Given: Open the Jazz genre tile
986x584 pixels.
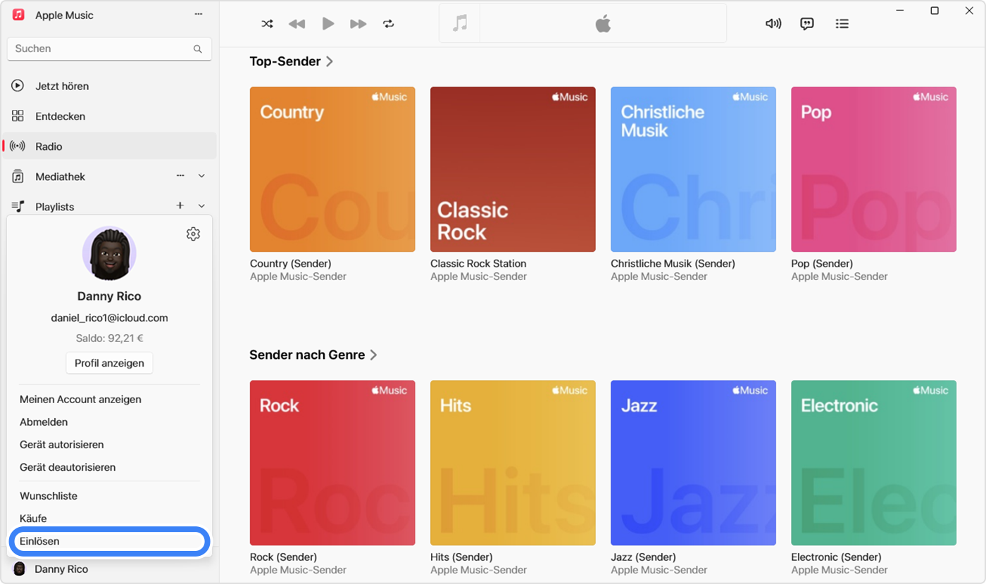Looking at the screenshot, I should pyautogui.click(x=693, y=462).
